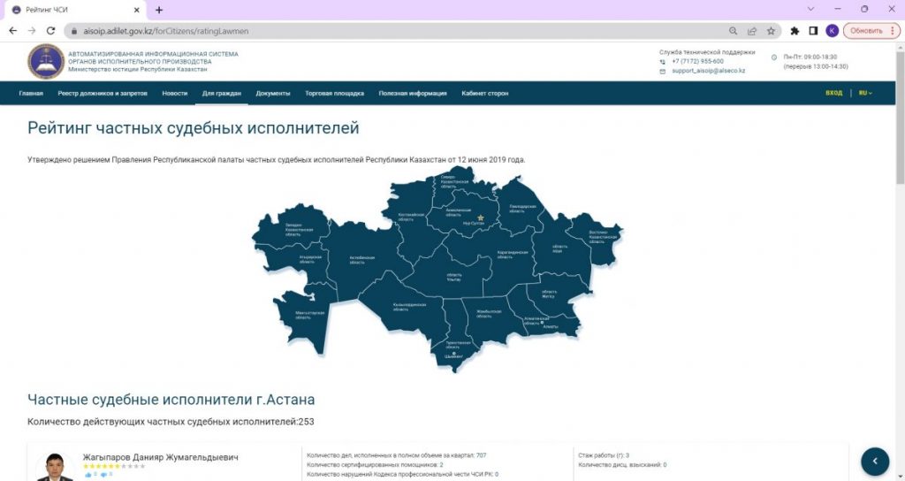Image resolution: width=905 pixels, height=481 pixels.
Task: Click the heading Частные судебные исполнители г.Астана
Action: (x=171, y=400)
